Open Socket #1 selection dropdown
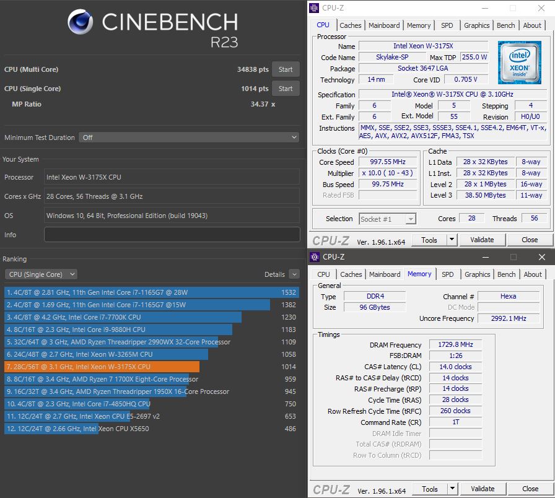 (x=388, y=219)
